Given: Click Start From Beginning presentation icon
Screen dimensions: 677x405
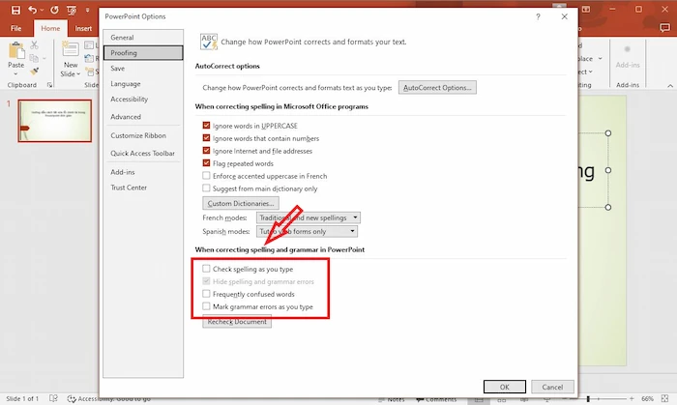Looking at the screenshot, I should click(72, 10).
